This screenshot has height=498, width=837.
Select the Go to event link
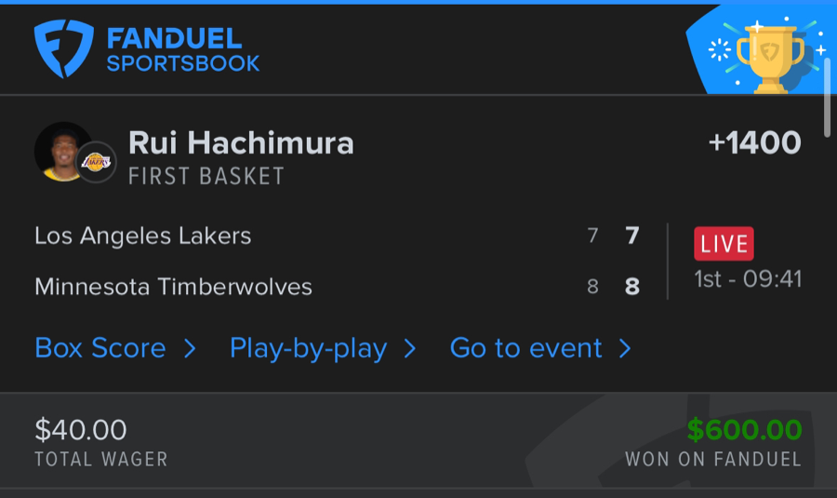click(x=526, y=348)
